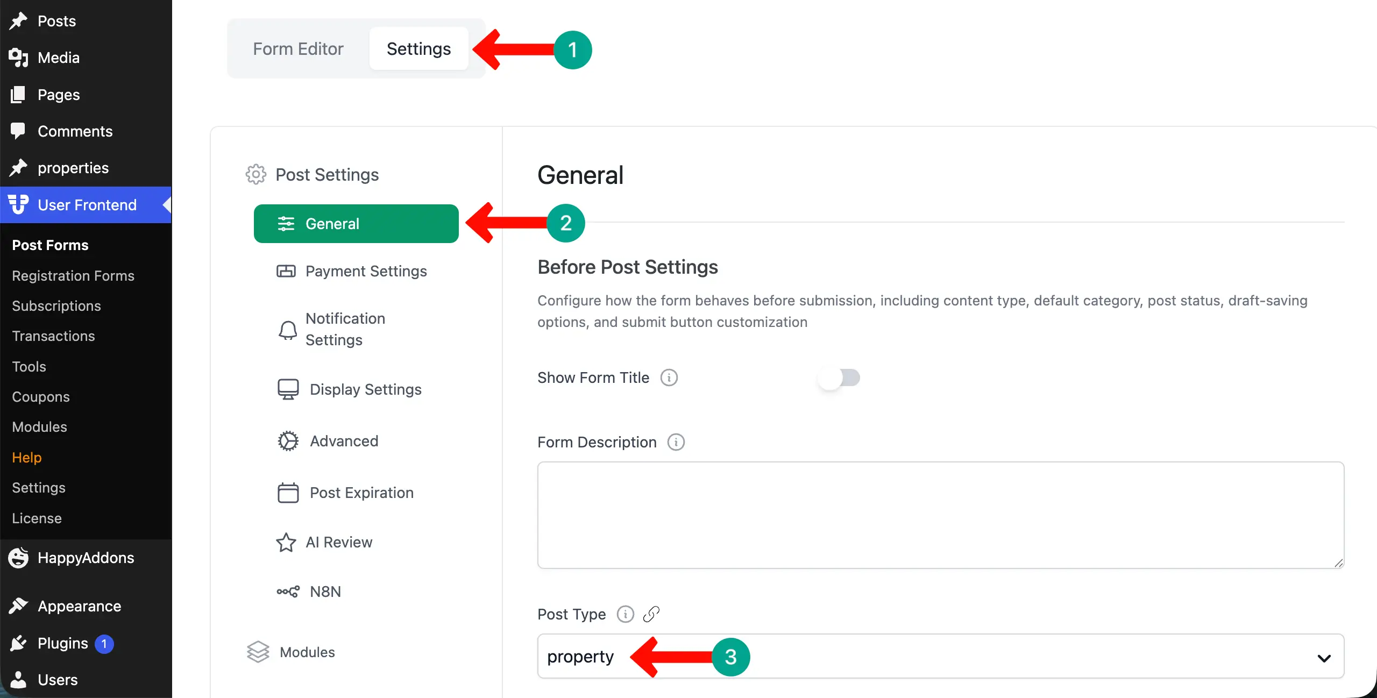Open the AI Review section
This screenshot has height=698, width=1377.
(356, 542)
